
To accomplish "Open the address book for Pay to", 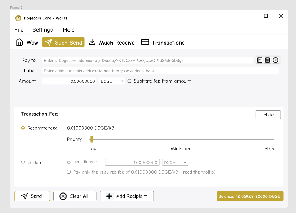I will [x=259, y=60].
